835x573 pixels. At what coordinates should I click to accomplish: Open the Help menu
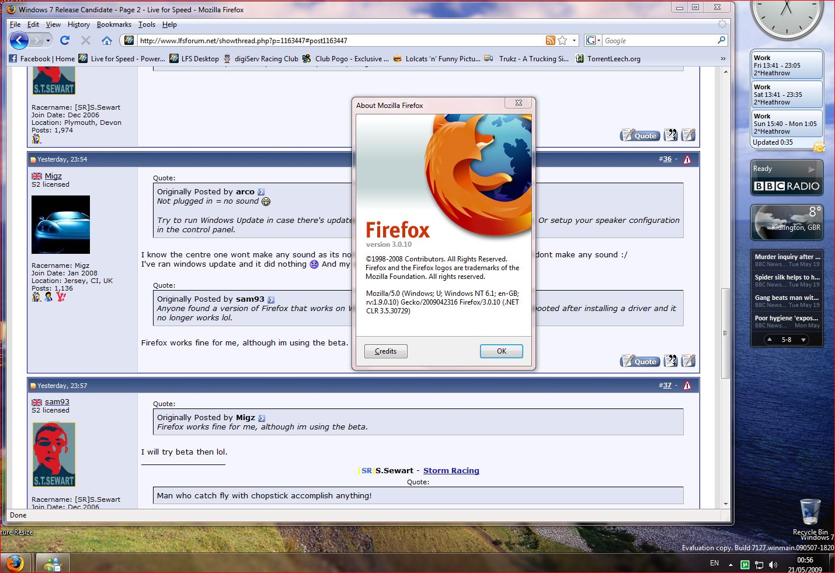point(169,25)
